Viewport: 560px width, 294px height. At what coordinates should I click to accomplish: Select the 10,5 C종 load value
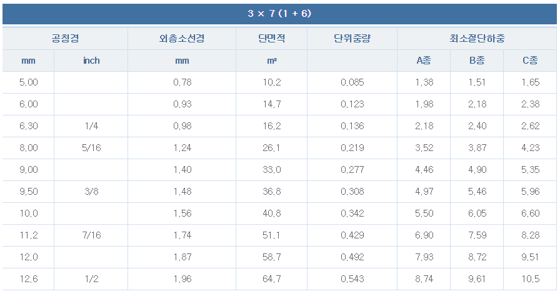(530, 279)
